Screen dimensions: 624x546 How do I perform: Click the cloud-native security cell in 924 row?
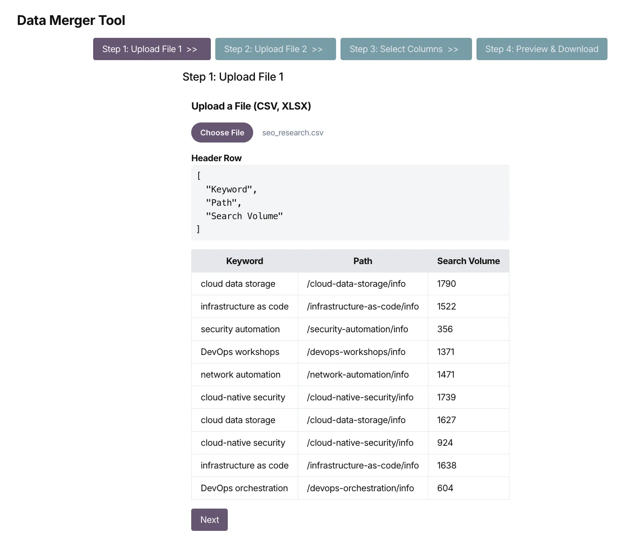(x=245, y=443)
